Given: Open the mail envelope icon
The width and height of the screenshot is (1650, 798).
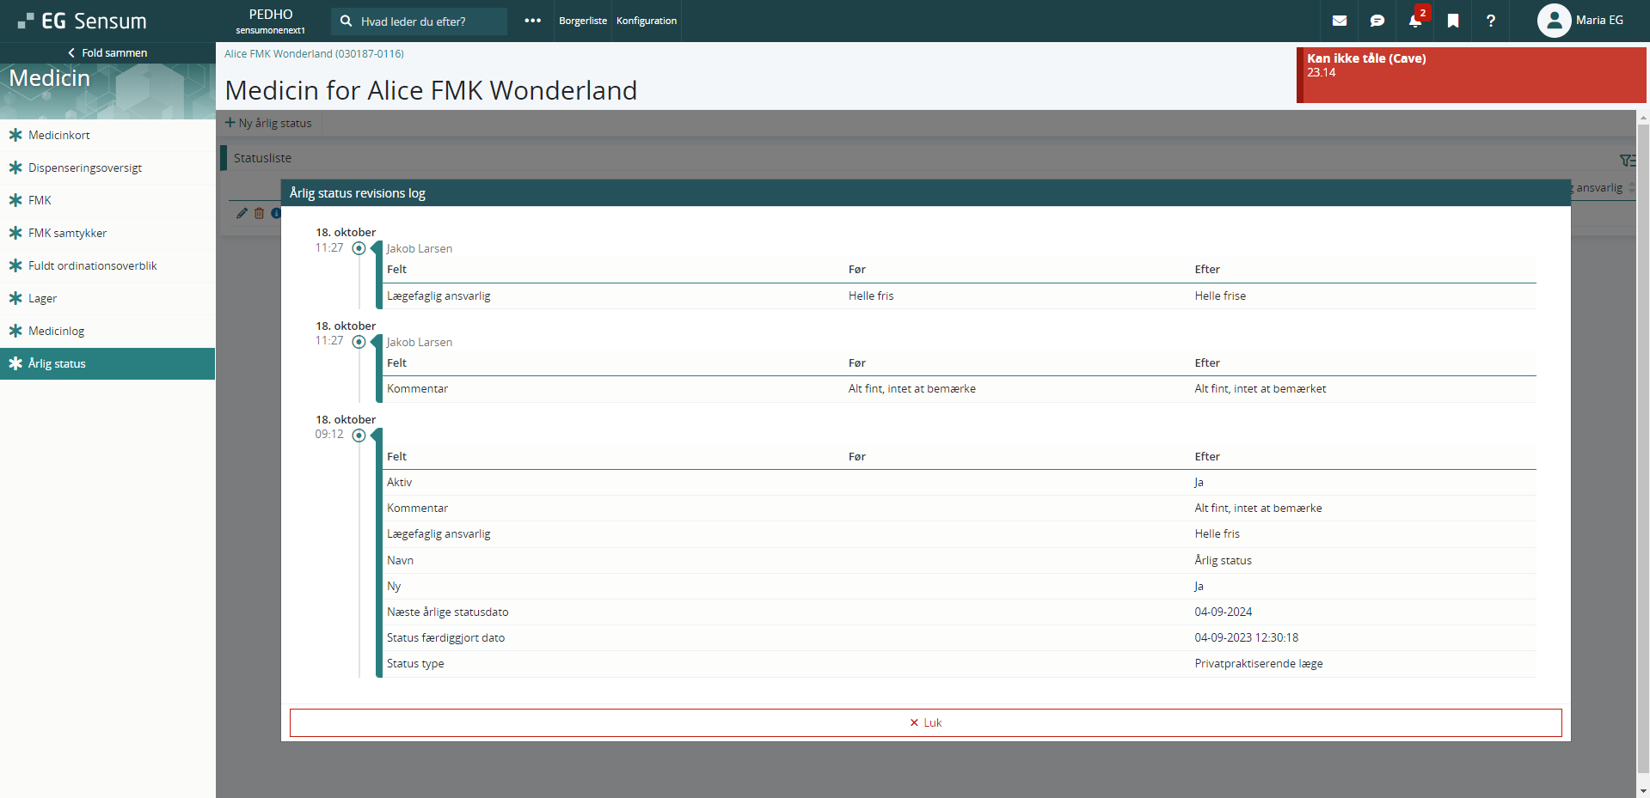Looking at the screenshot, I should pyautogui.click(x=1340, y=21).
